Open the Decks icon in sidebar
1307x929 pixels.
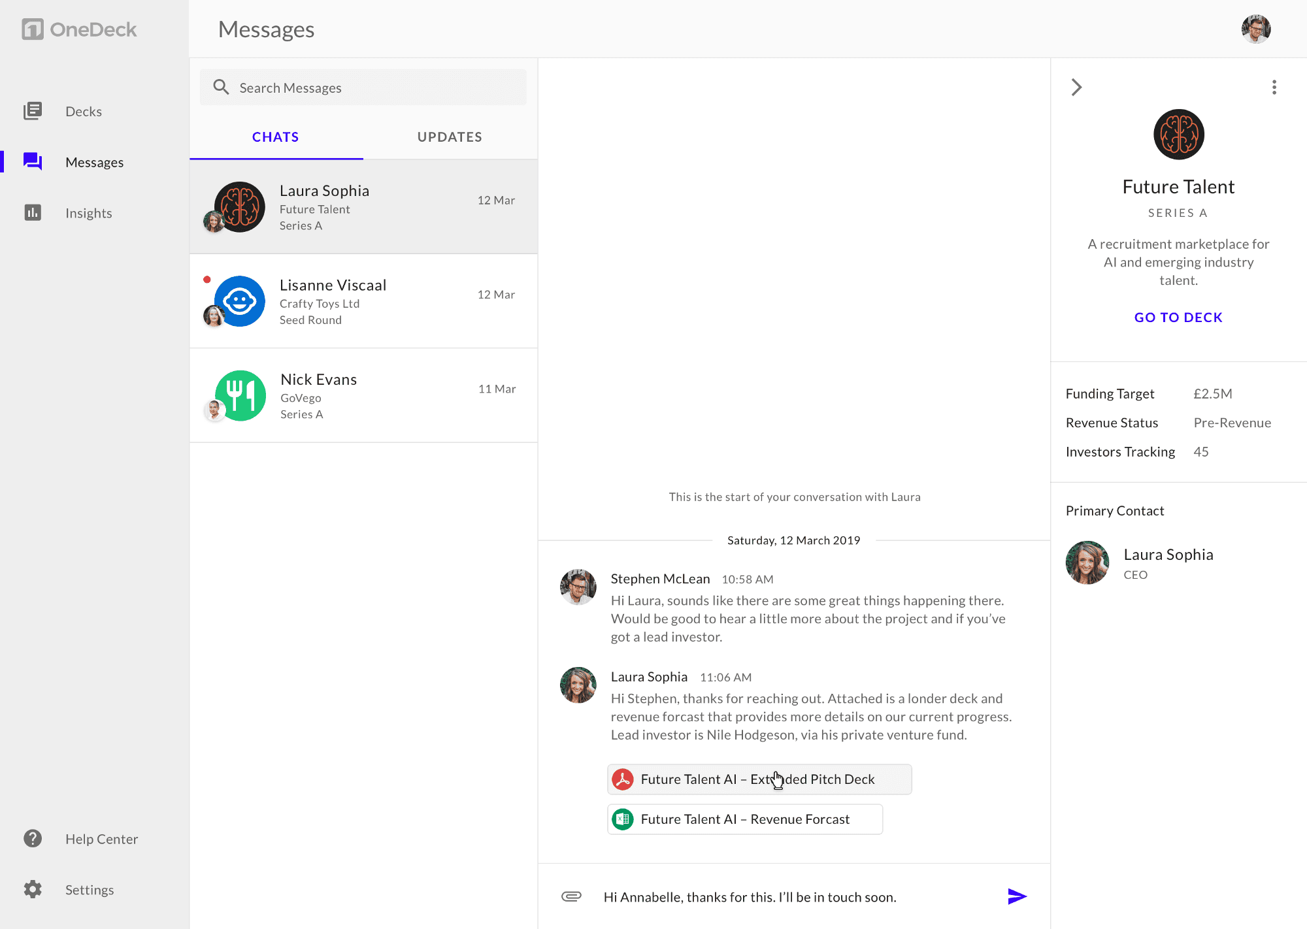tap(33, 111)
